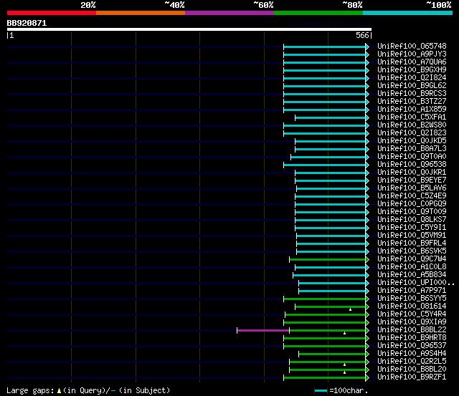Click hit label UniRef100_Q5VM91
Screen dimensions: 459x396
tap(412, 236)
